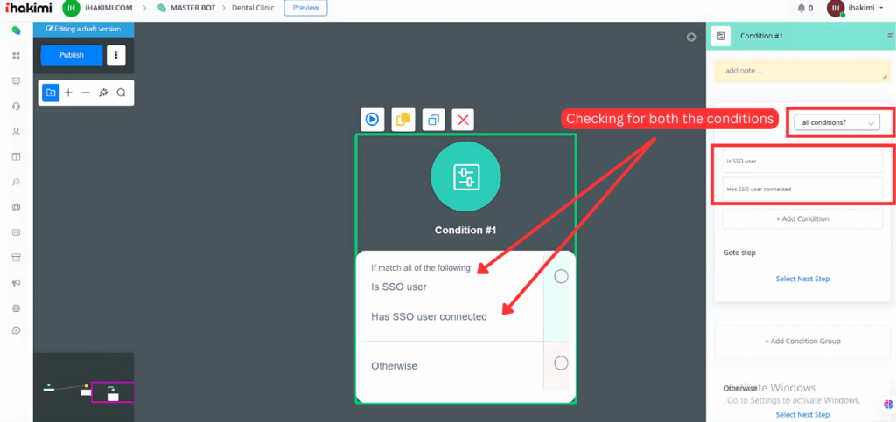
Task: Click the + Add Condition button
Action: coord(802,218)
